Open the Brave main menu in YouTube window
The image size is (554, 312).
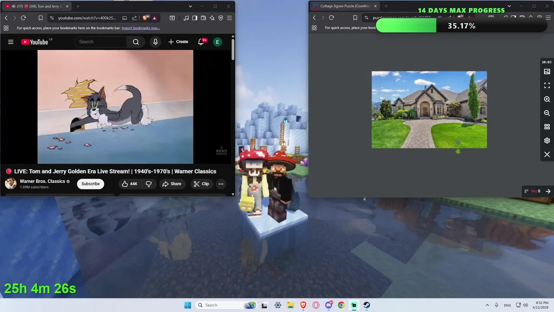229,18
